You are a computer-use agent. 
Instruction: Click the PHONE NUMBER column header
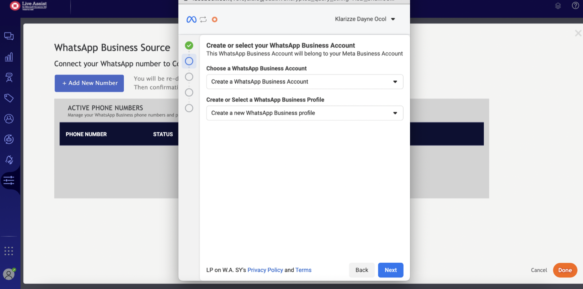point(86,134)
